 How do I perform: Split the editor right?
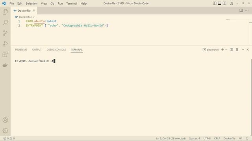click(x=241, y=11)
